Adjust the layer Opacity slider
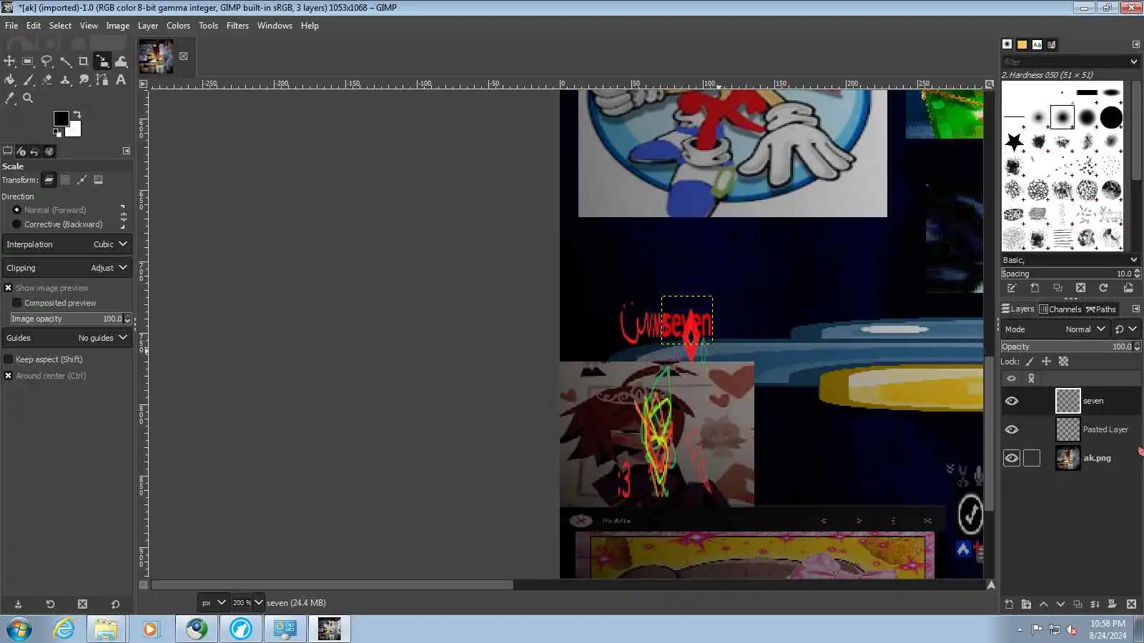Viewport: 1144px width, 643px height. (1066, 347)
